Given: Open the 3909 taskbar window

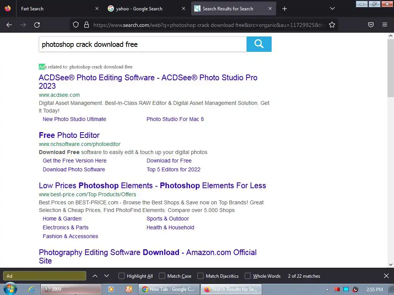Looking at the screenshot, I should (x=71, y=289).
